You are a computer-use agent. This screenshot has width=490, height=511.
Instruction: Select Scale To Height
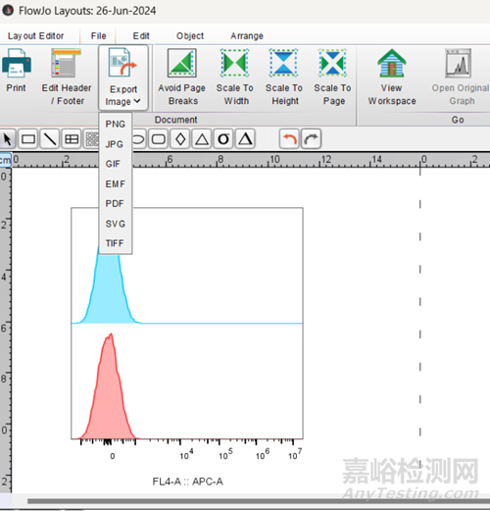[x=283, y=63]
